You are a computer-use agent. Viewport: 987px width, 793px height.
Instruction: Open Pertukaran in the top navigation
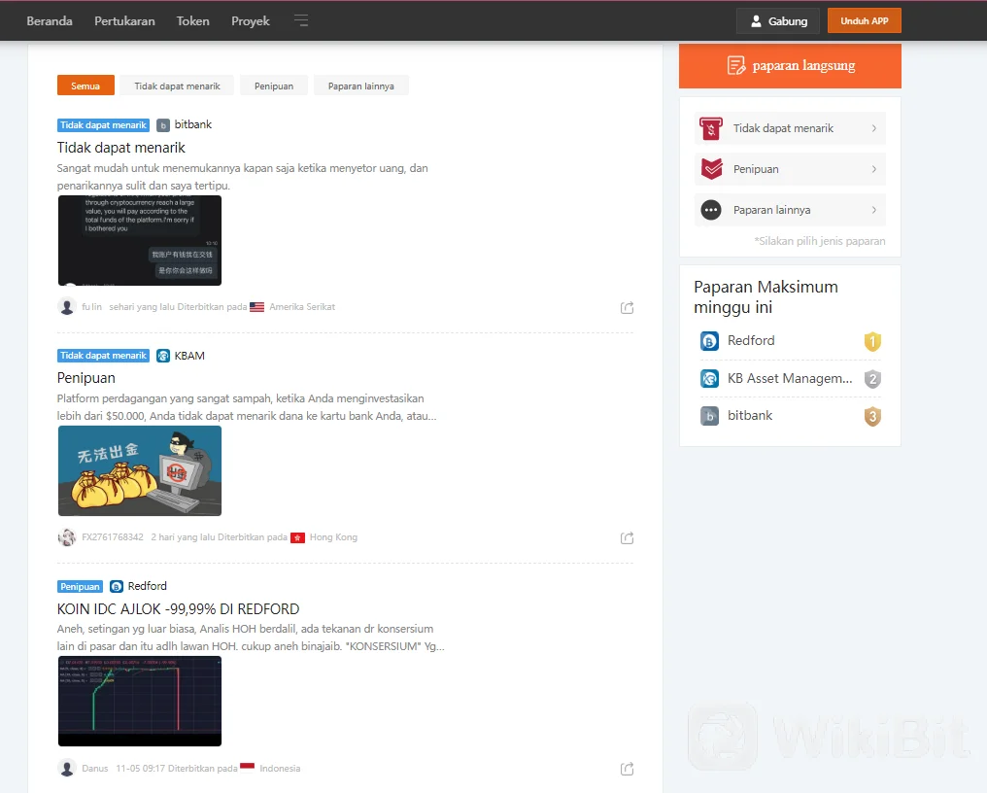(124, 20)
